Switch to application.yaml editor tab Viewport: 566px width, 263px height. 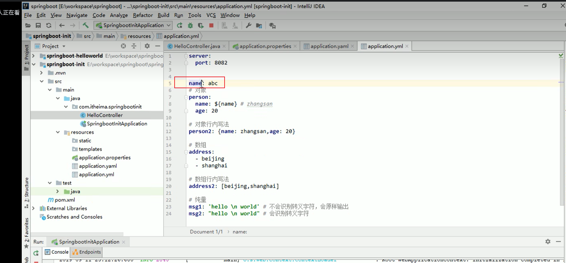click(x=329, y=46)
